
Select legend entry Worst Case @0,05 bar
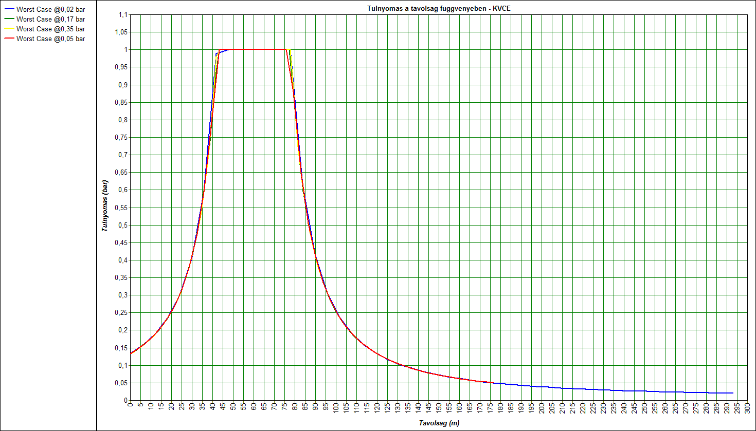(45, 39)
